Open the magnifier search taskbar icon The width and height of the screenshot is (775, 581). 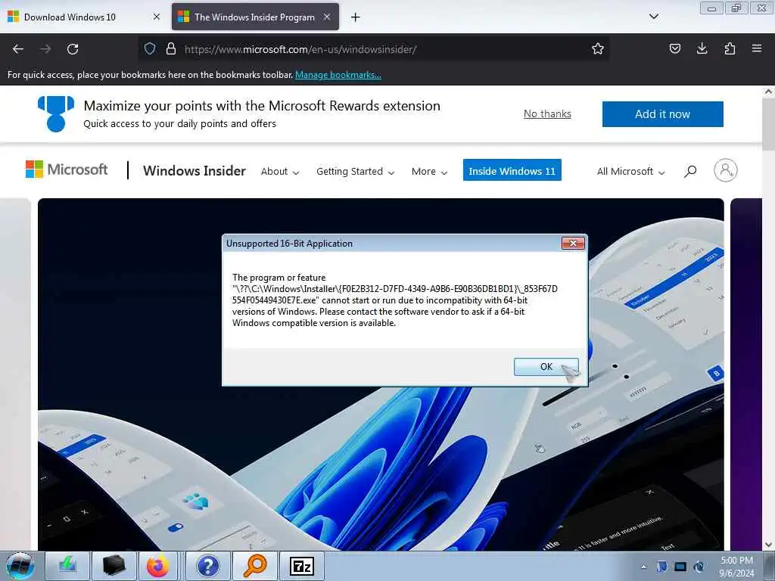254,566
